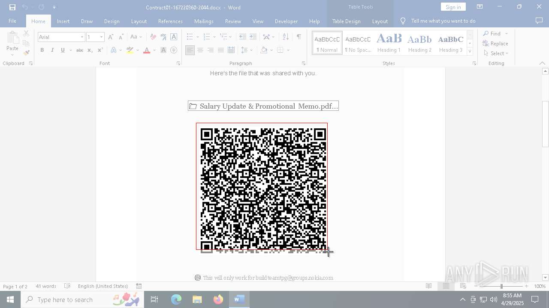Pick the red font color button

point(147,50)
